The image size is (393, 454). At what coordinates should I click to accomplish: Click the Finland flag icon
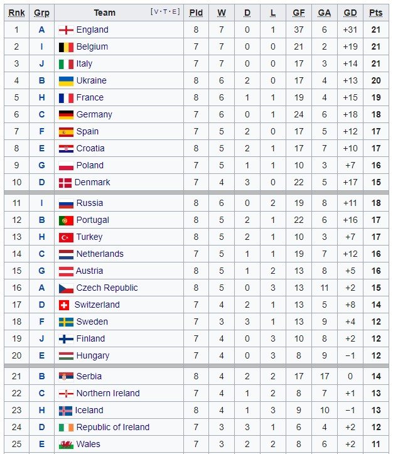[66, 338]
